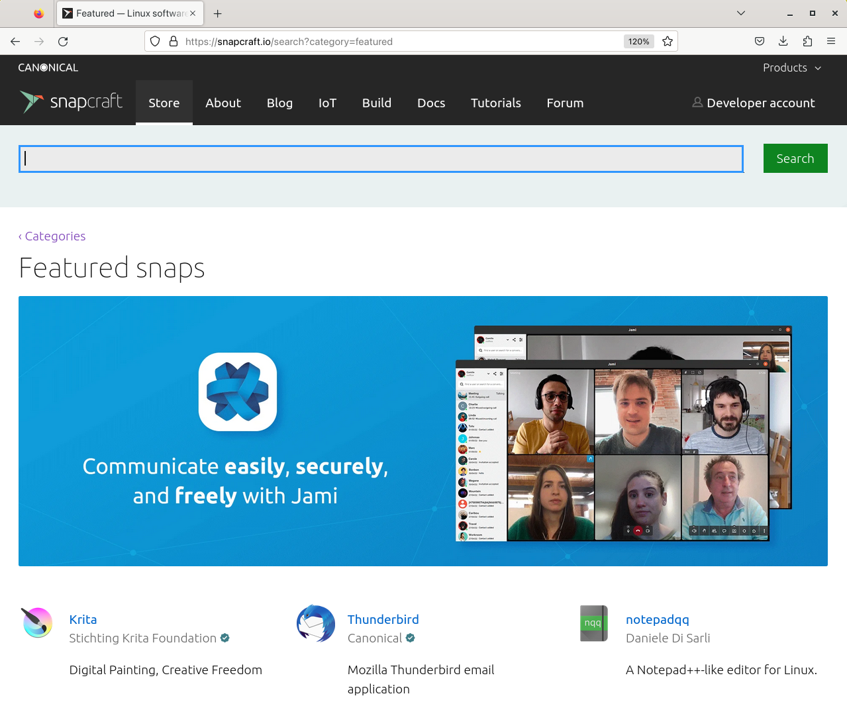This screenshot has height=706, width=847.
Task: Open the list all tabs chevron
Action: coord(741,13)
